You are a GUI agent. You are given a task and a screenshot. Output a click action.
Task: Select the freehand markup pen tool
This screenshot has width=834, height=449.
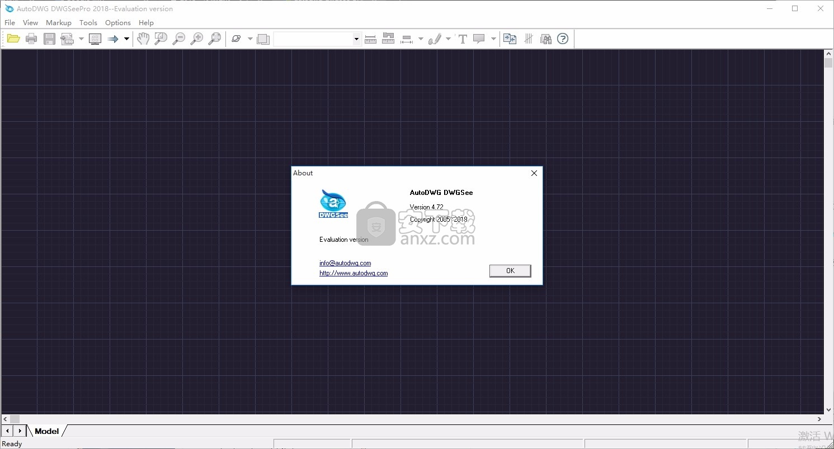[x=435, y=39]
